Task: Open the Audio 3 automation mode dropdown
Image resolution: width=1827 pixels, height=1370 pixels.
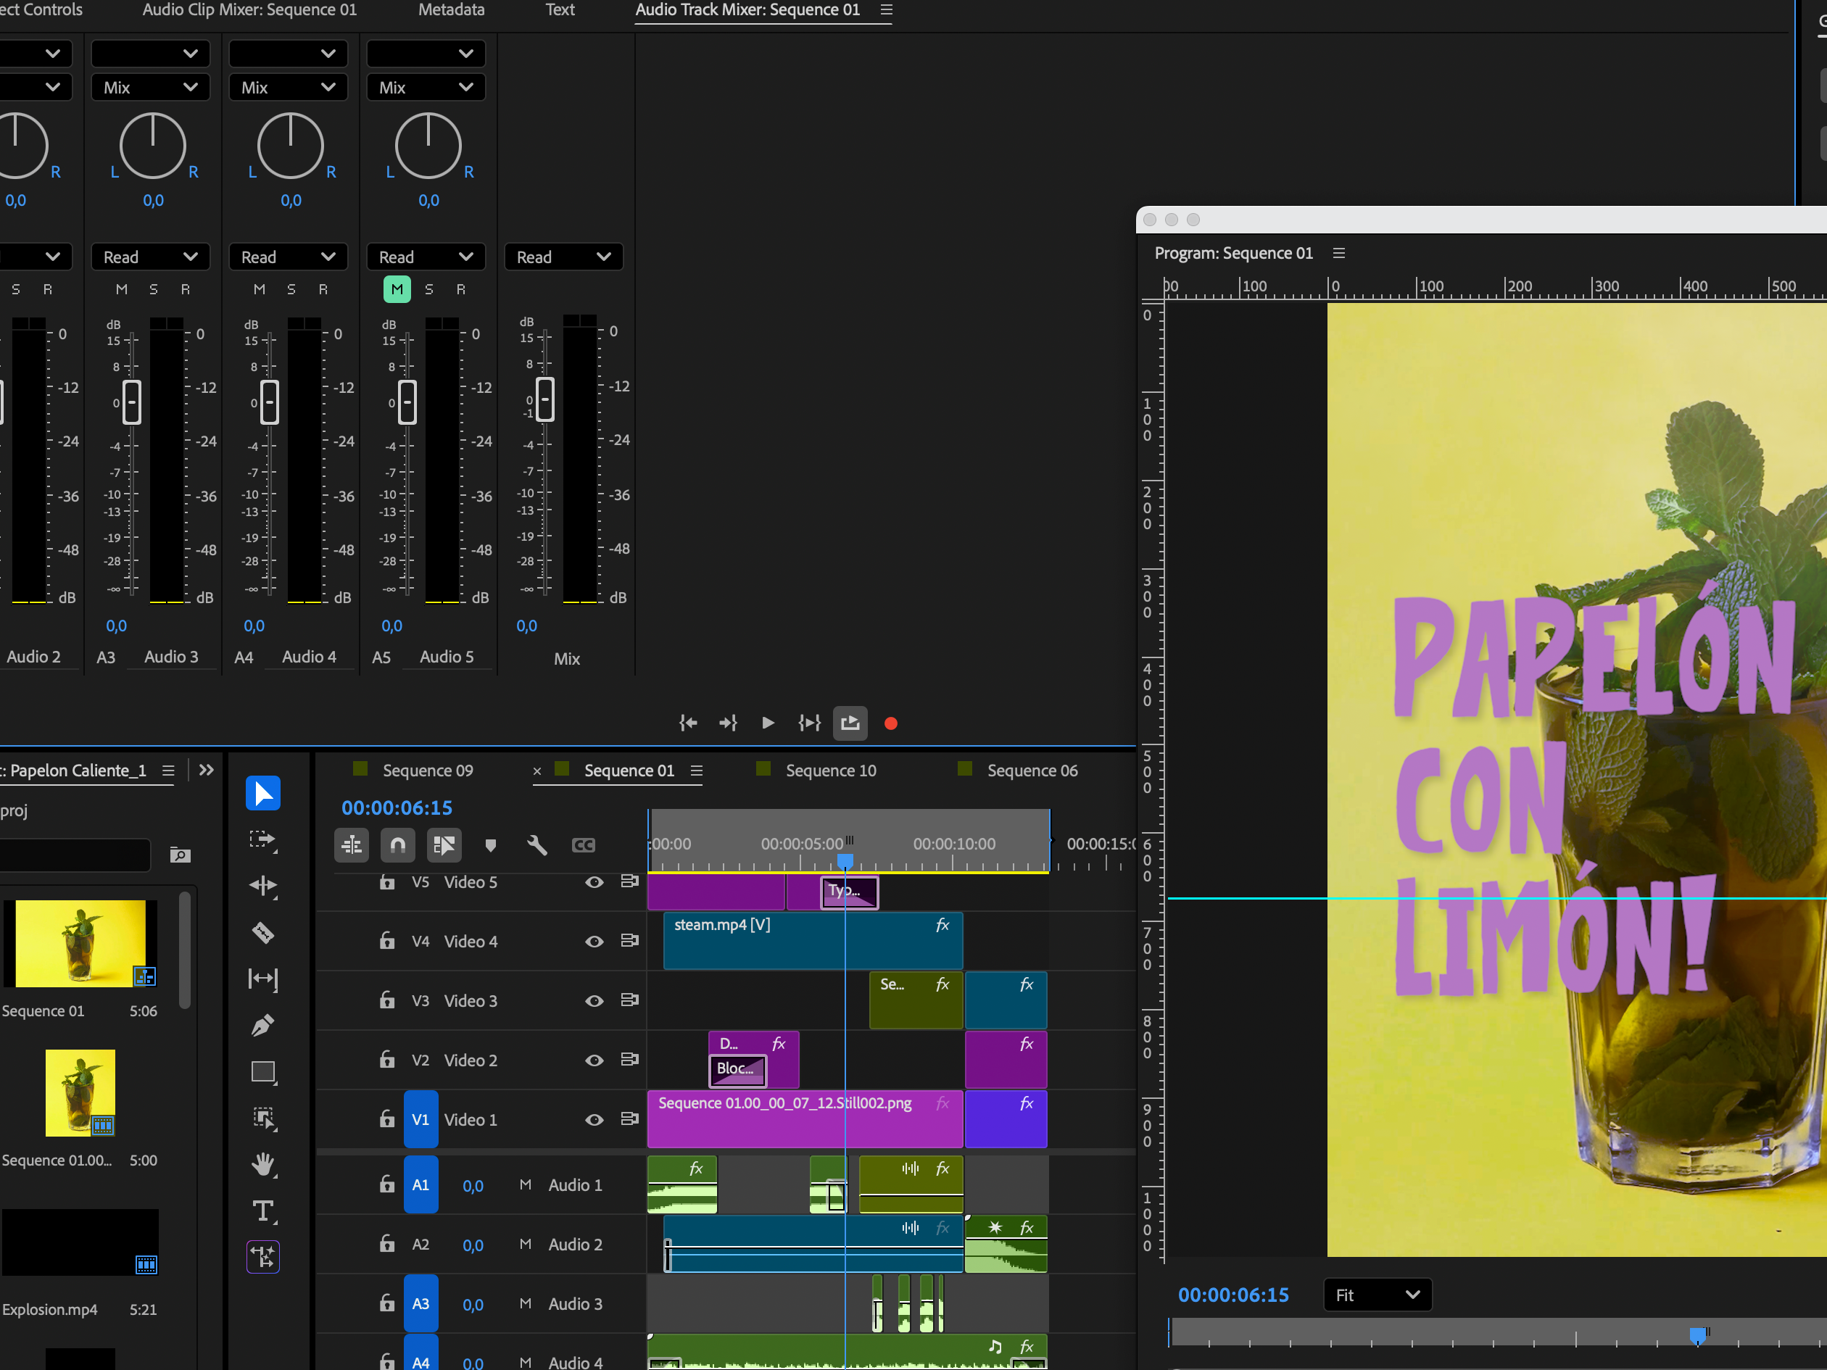Action: click(149, 257)
